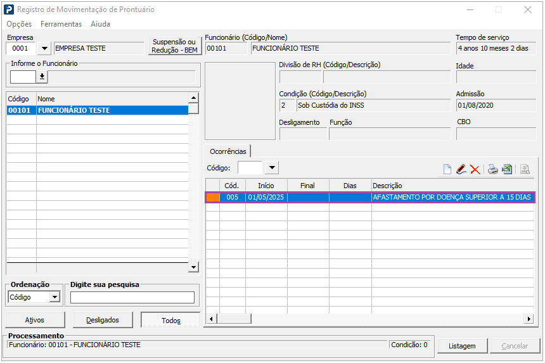
Task: Click the Admissão field 01/08/2020
Action: tap(496, 105)
